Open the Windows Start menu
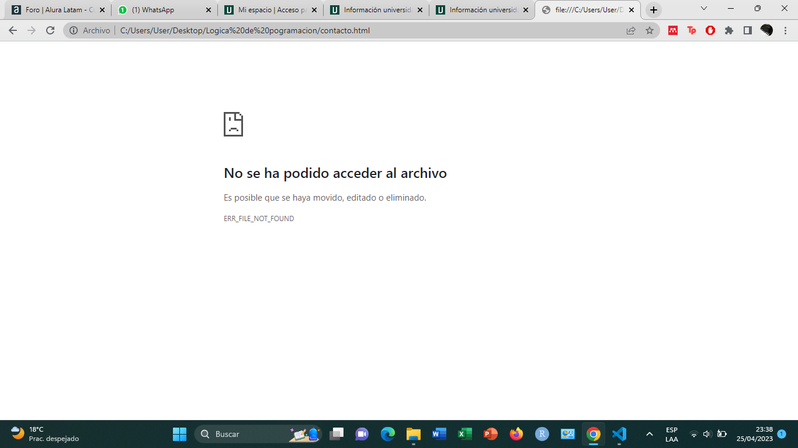Viewport: 798px width, 448px height. pos(179,434)
